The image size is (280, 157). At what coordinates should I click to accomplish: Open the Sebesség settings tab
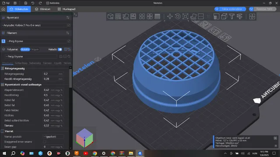point(35,63)
